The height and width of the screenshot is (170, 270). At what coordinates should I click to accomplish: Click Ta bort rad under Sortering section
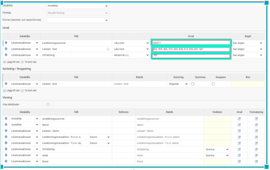pyautogui.click(x=30, y=91)
